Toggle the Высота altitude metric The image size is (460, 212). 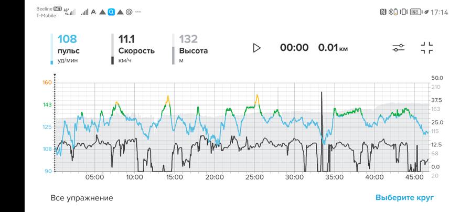point(190,49)
